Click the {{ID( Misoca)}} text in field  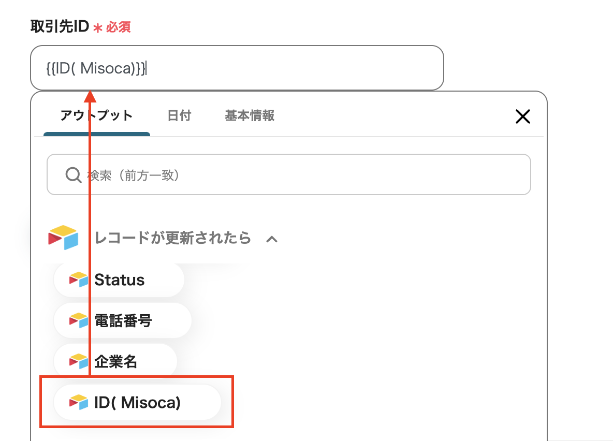pos(95,68)
